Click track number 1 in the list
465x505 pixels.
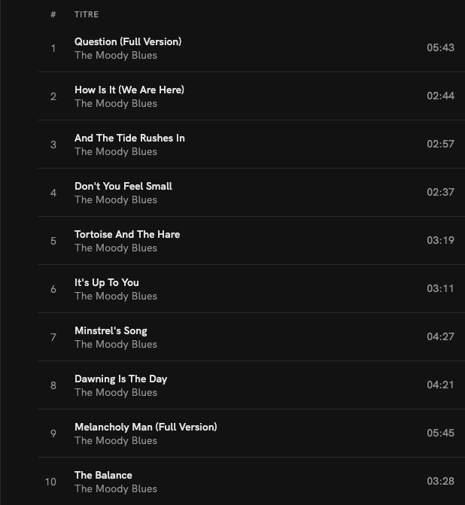pos(53,48)
